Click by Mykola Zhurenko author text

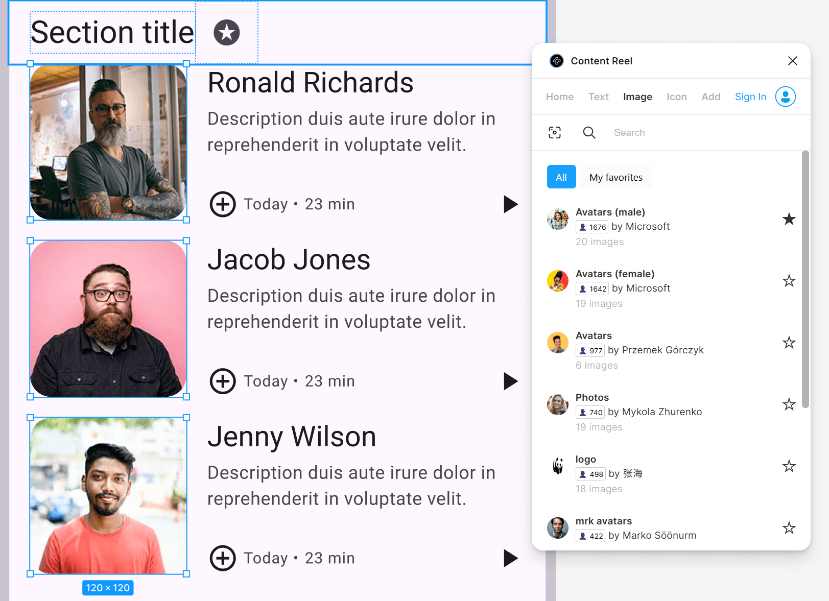point(655,412)
